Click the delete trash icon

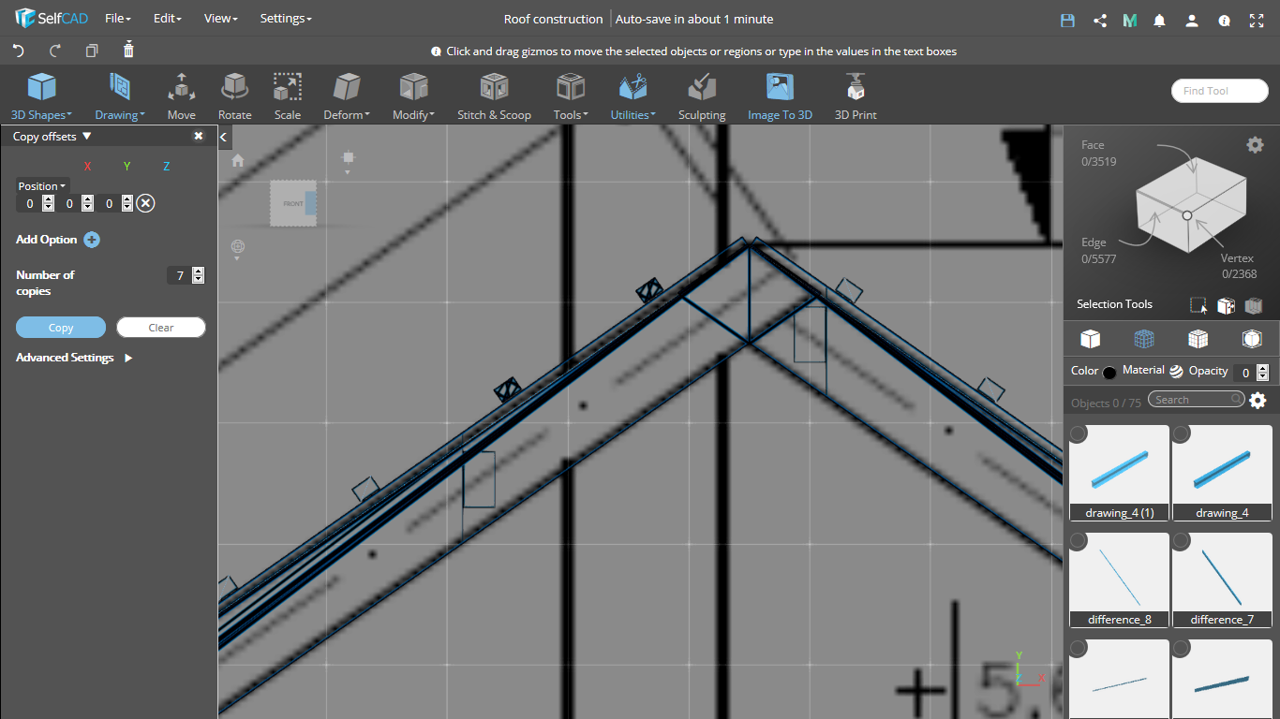pos(128,50)
